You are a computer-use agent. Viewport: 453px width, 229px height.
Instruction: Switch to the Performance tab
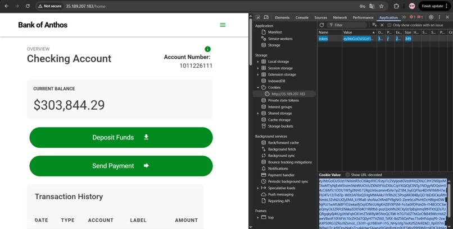click(363, 17)
